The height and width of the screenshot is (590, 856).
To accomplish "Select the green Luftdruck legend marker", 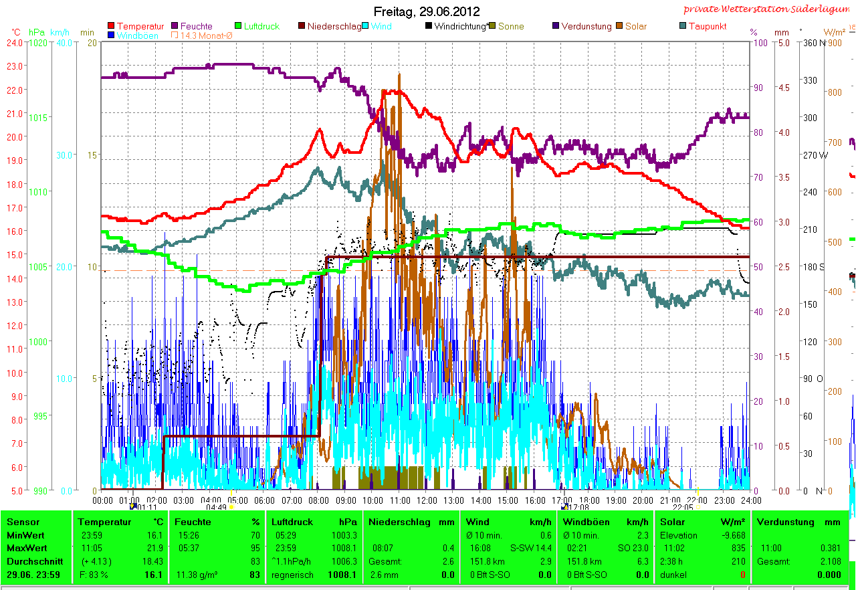I will [239, 27].
